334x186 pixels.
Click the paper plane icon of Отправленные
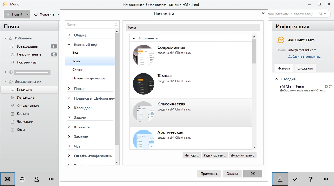(12, 106)
